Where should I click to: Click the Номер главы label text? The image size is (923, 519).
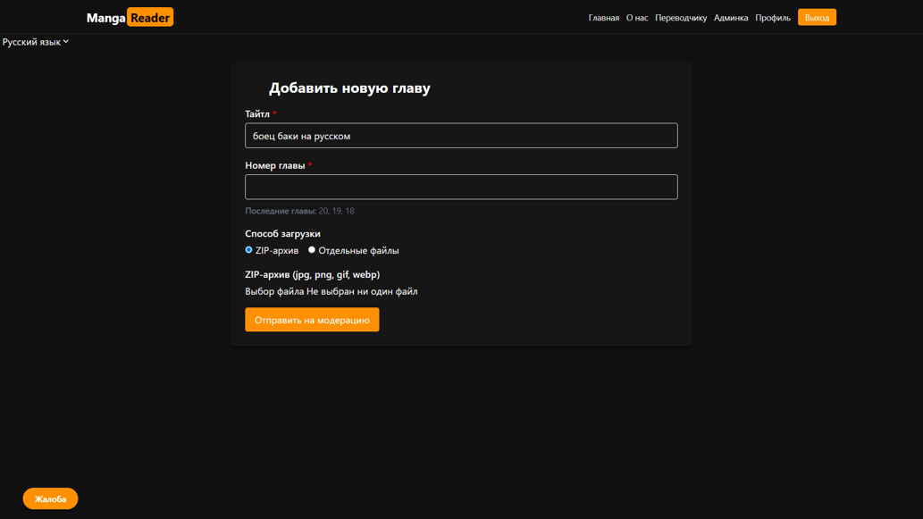tap(275, 165)
